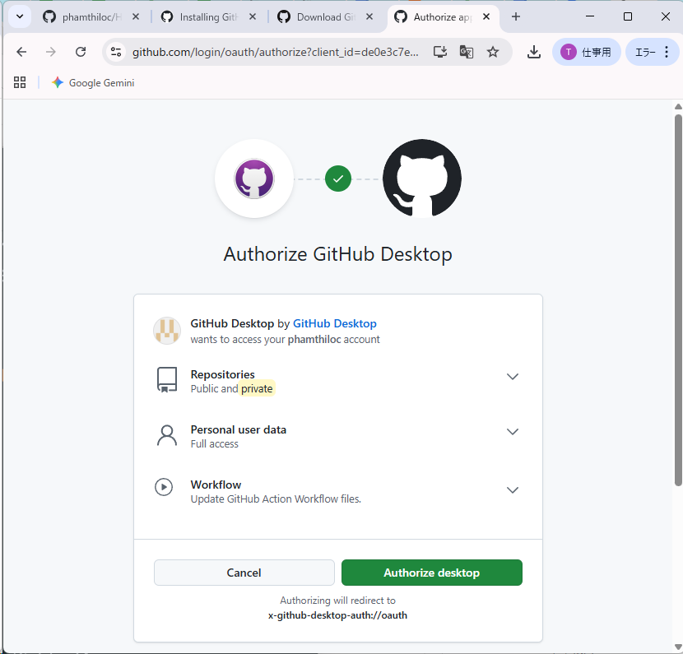Click Authorize desktop button

[432, 573]
